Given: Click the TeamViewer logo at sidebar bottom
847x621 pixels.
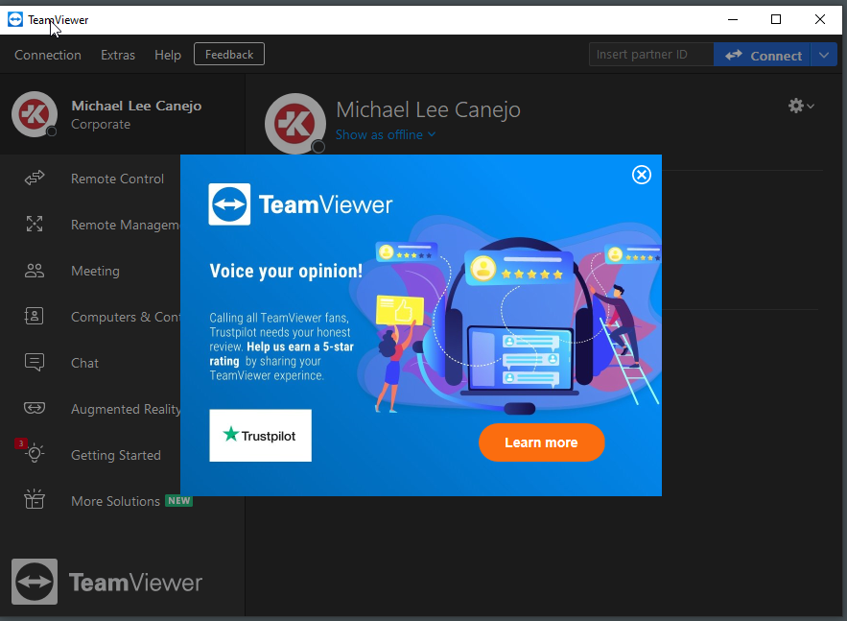Looking at the screenshot, I should click(x=107, y=582).
